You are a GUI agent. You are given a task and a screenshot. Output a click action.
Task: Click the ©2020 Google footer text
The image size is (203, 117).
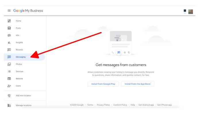tap(77, 105)
